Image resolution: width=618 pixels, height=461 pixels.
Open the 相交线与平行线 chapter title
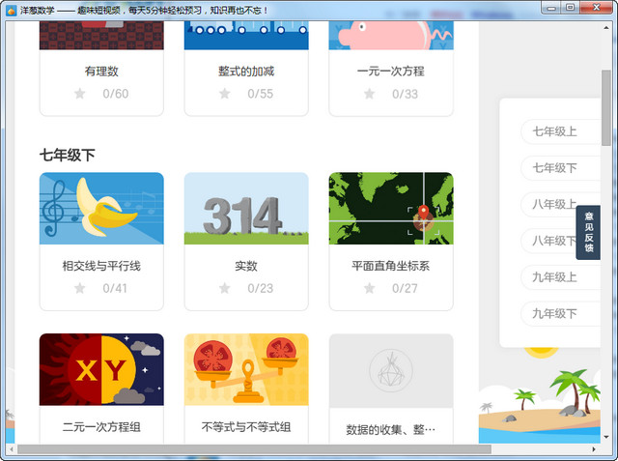101,266
